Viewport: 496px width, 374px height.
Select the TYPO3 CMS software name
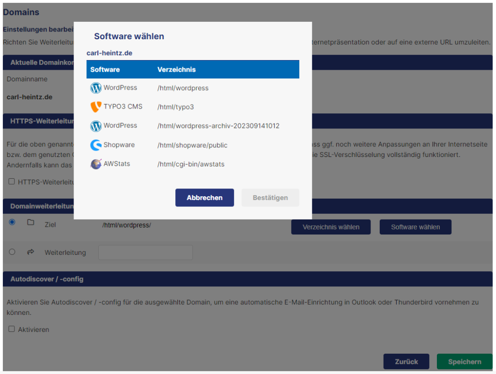pos(123,107)
